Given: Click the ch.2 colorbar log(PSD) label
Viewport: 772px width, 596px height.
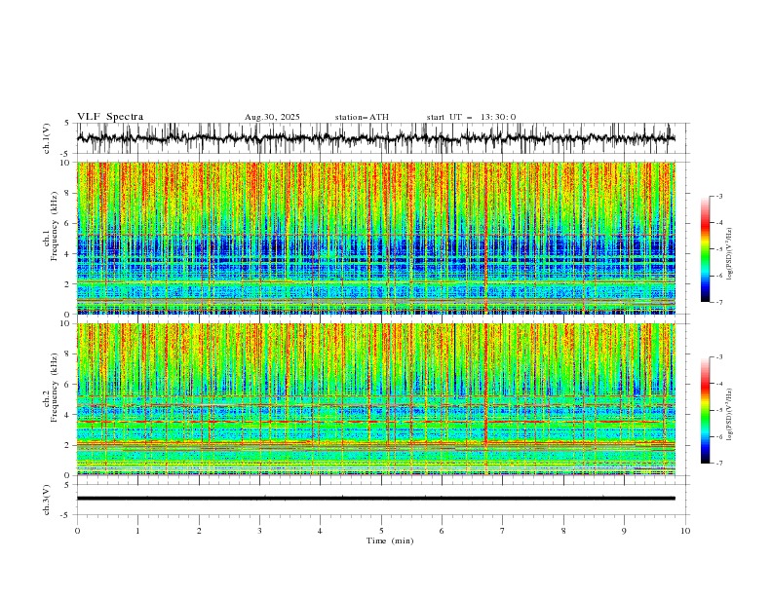Looking at the screenshot, I should pos(729,415).
